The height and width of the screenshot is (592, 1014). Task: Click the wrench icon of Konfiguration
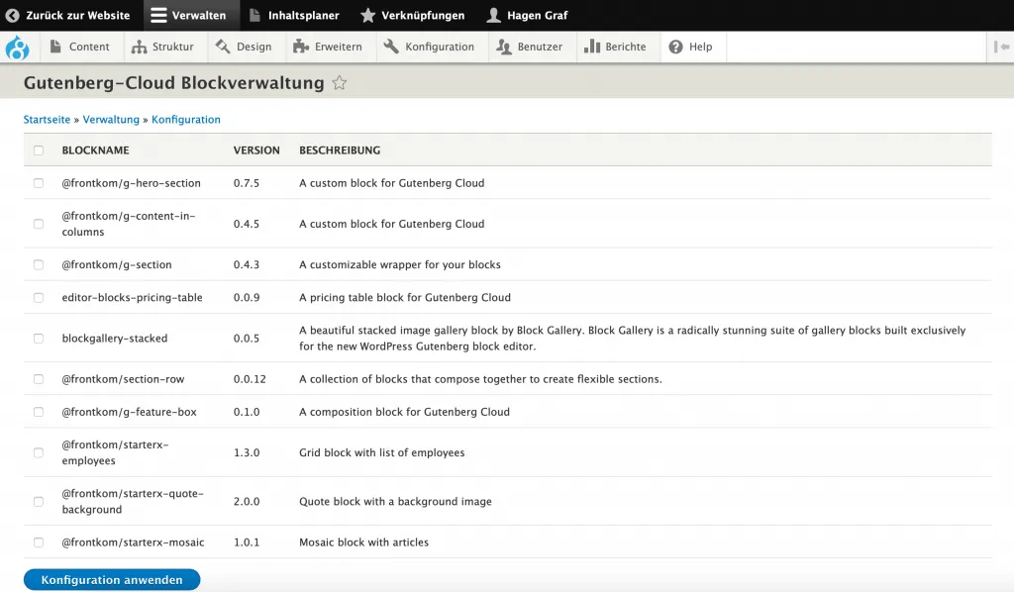coord(390,47)
